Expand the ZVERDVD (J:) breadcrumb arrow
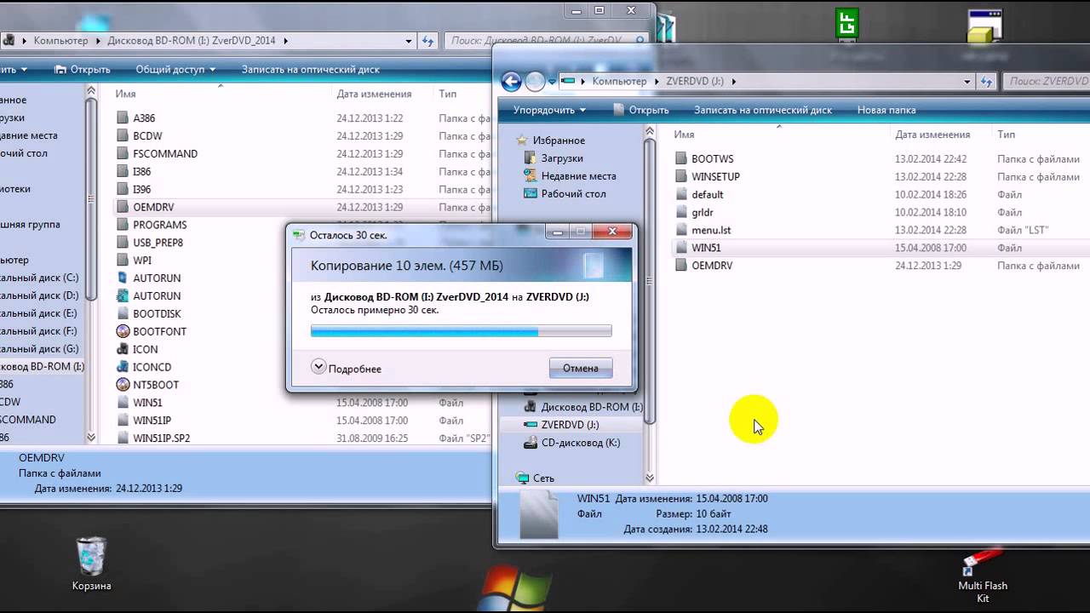This screenshot has height=613, width=1090. click(x=733, y=82)
